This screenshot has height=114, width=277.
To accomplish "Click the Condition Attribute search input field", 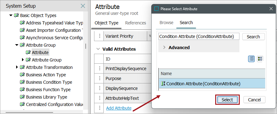I will 199,36.
